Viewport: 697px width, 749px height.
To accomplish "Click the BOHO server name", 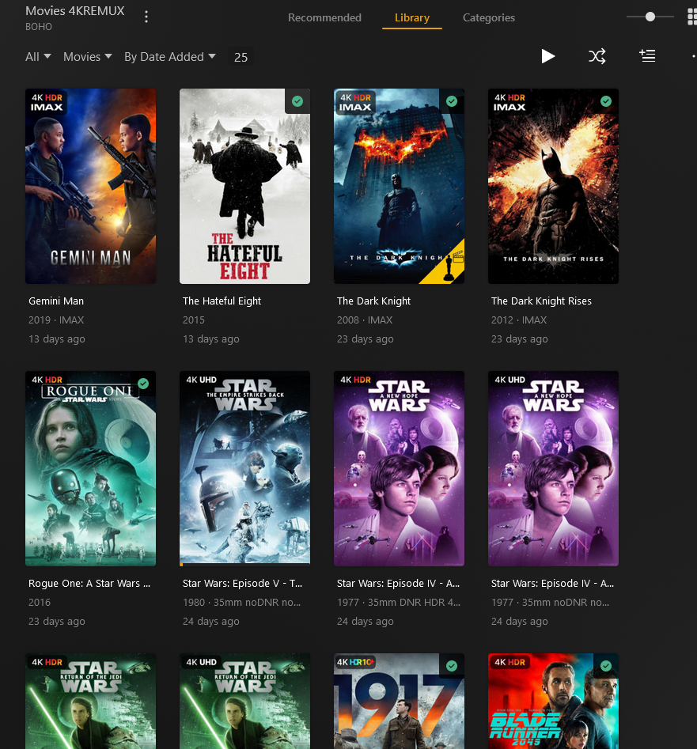I will coord(39,27).
